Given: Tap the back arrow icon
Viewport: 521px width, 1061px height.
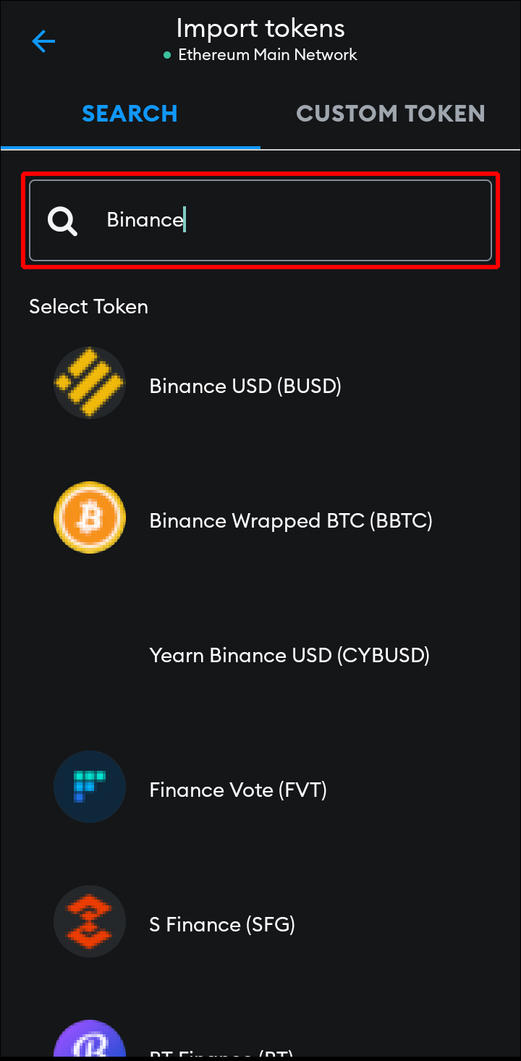Looking at the screenshot, I should [x=43, y=41].
